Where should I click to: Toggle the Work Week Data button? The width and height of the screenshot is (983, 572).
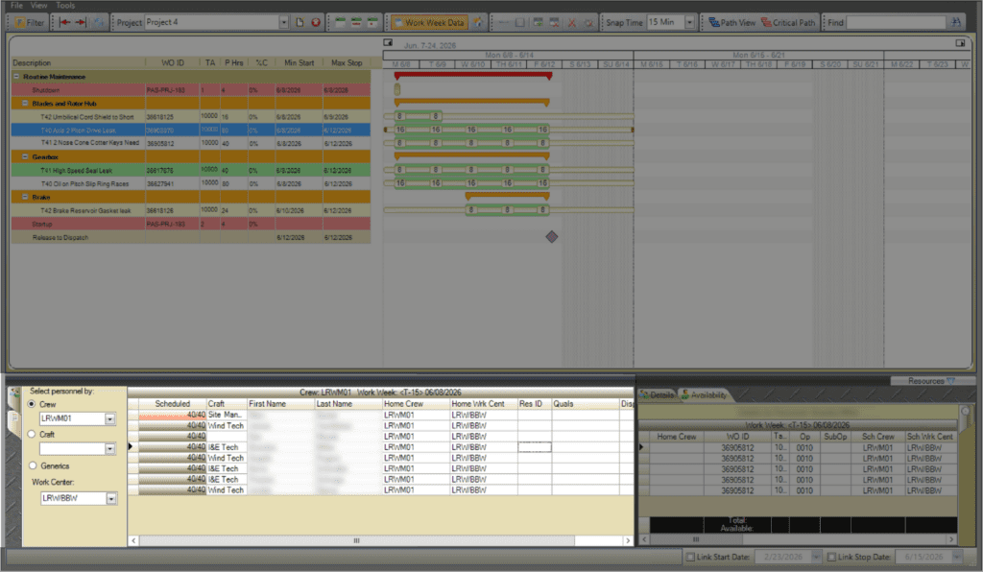pos(428,22)
